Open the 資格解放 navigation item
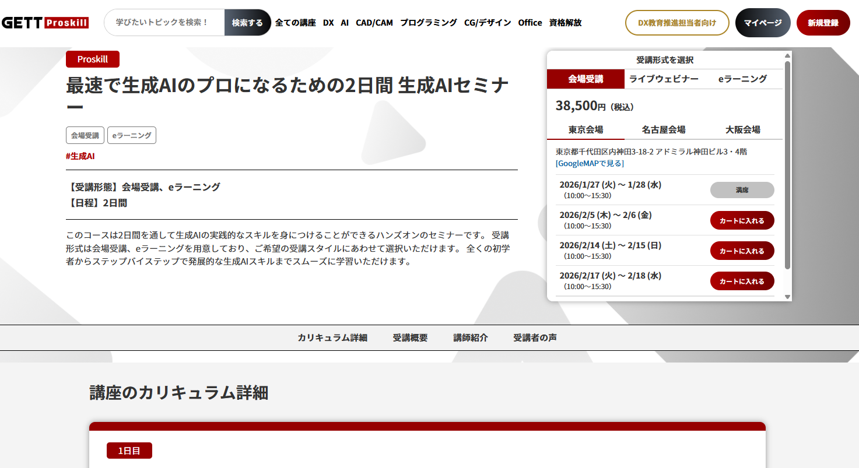Viewport: 859px width, 468px height. pos(565,23)
